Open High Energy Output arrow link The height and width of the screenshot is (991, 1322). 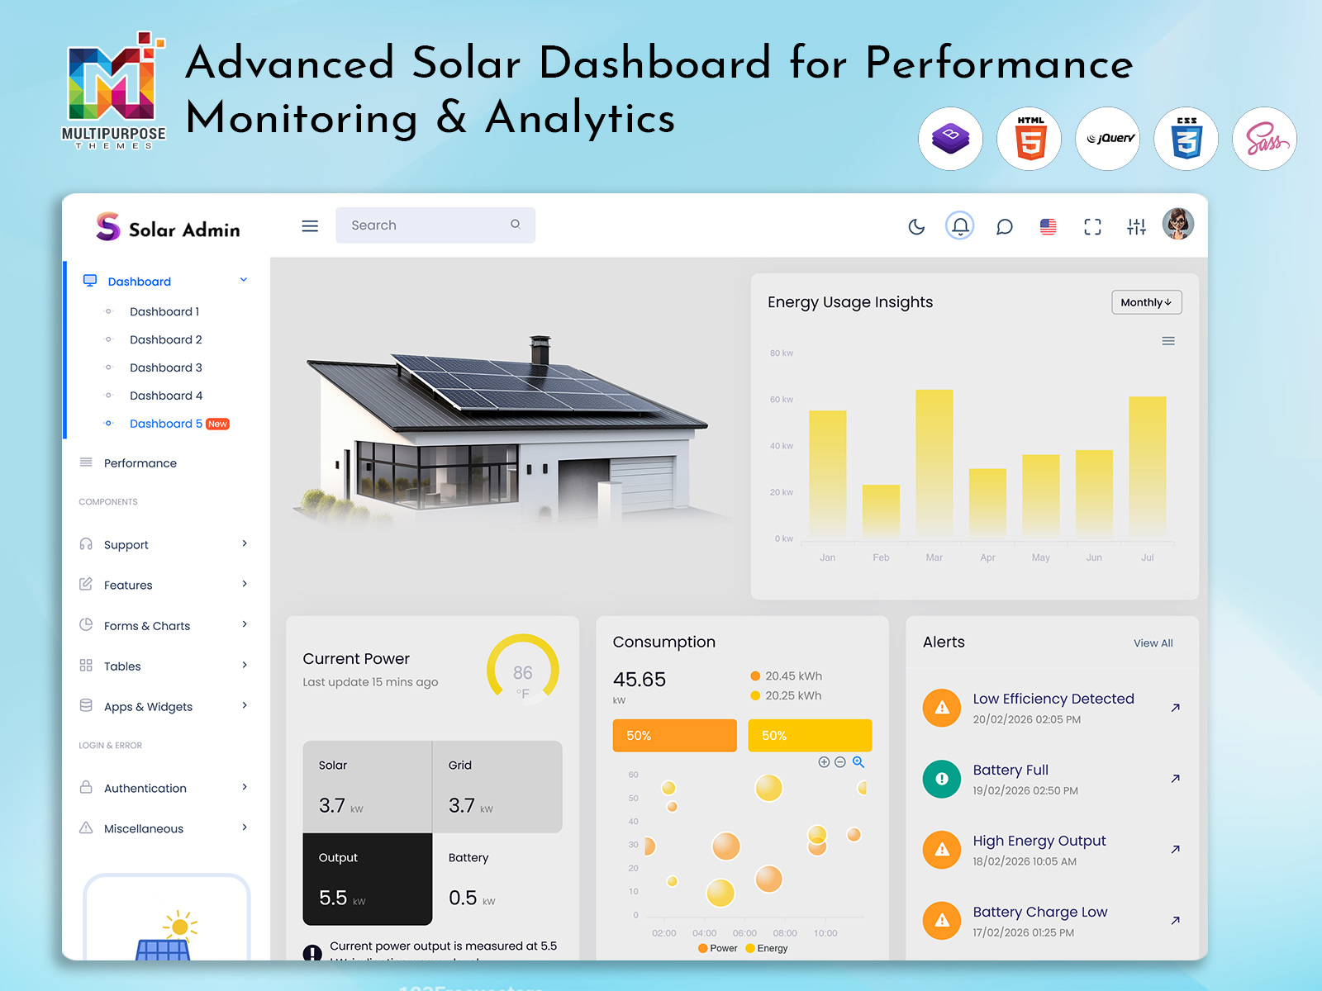(1175, 850)
